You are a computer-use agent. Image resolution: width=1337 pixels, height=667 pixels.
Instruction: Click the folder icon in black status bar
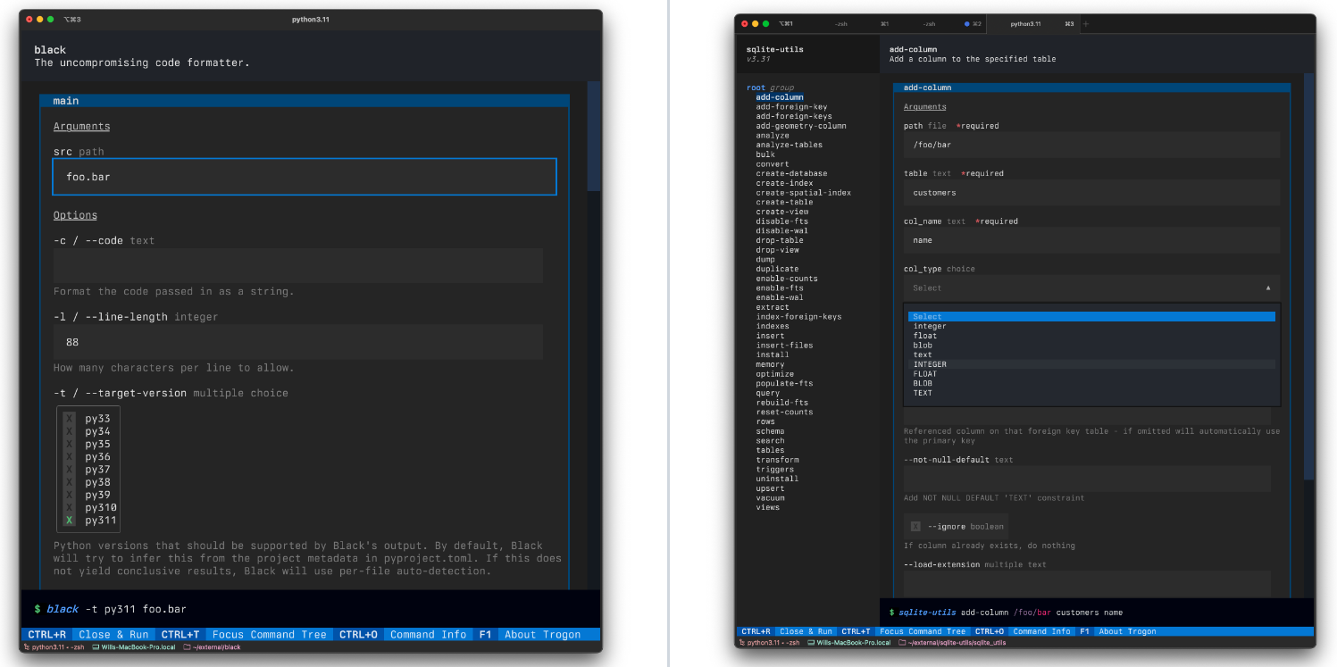[187, 646]
